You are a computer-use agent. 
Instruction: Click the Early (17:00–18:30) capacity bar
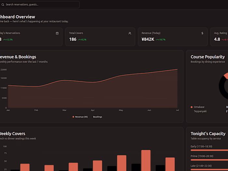pos(209,150)
